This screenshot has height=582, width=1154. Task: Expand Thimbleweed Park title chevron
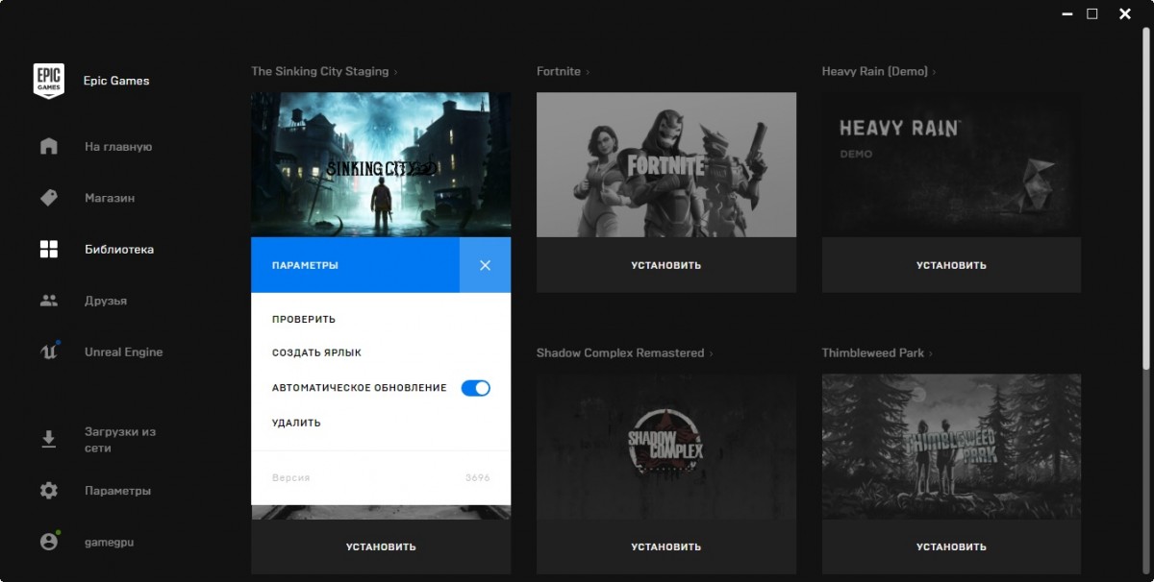tap(931, 353)
